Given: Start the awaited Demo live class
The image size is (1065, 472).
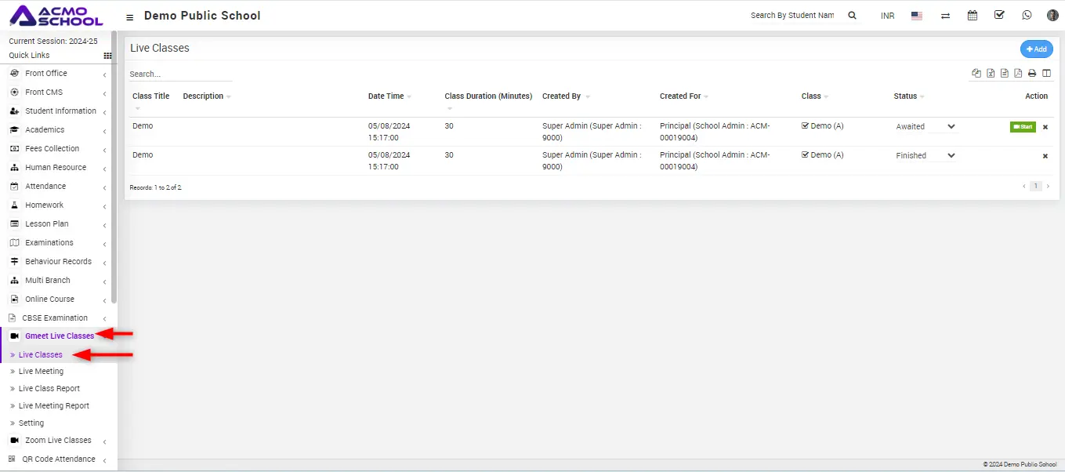Looking at the screenshot, I should click(1023, 127).
